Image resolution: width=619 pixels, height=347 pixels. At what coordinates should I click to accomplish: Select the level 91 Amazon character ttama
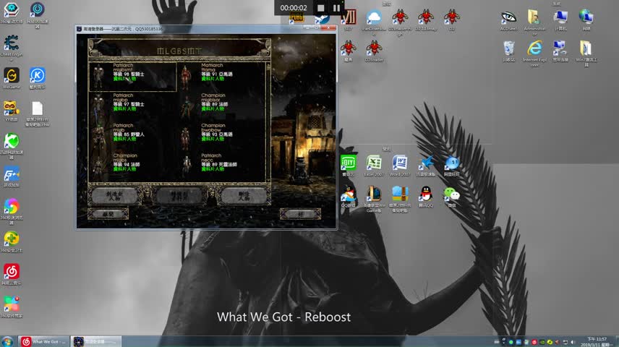pyautogui.click(x=221, y=77)
